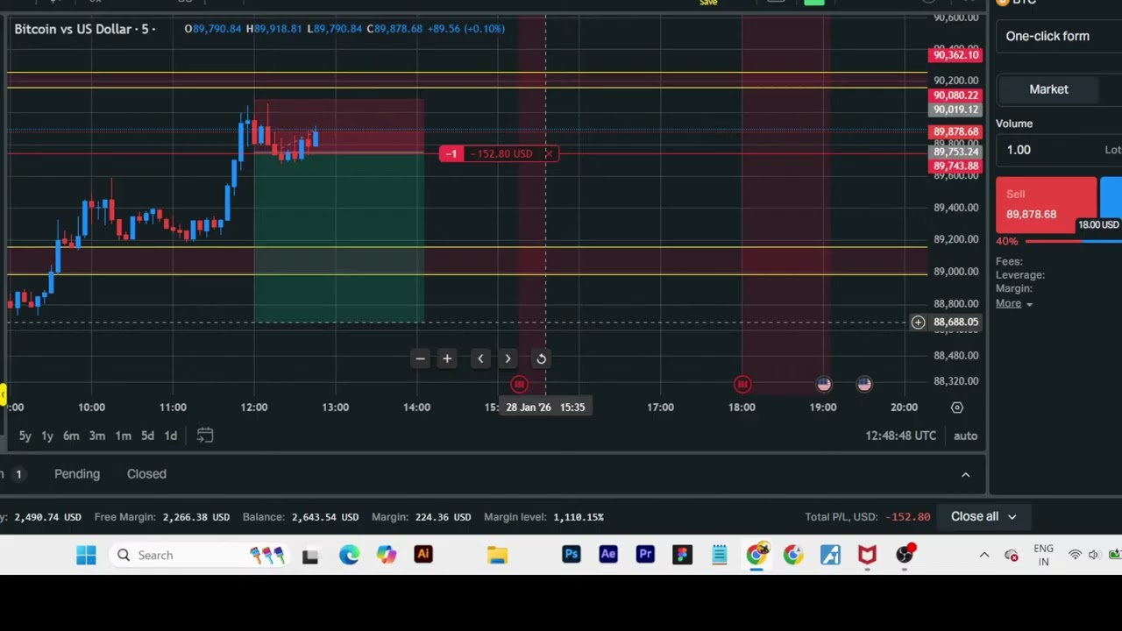Open the Wi-Fi network tray icon
Screen dimensions: 1122x631
(x=1075, y=556)
